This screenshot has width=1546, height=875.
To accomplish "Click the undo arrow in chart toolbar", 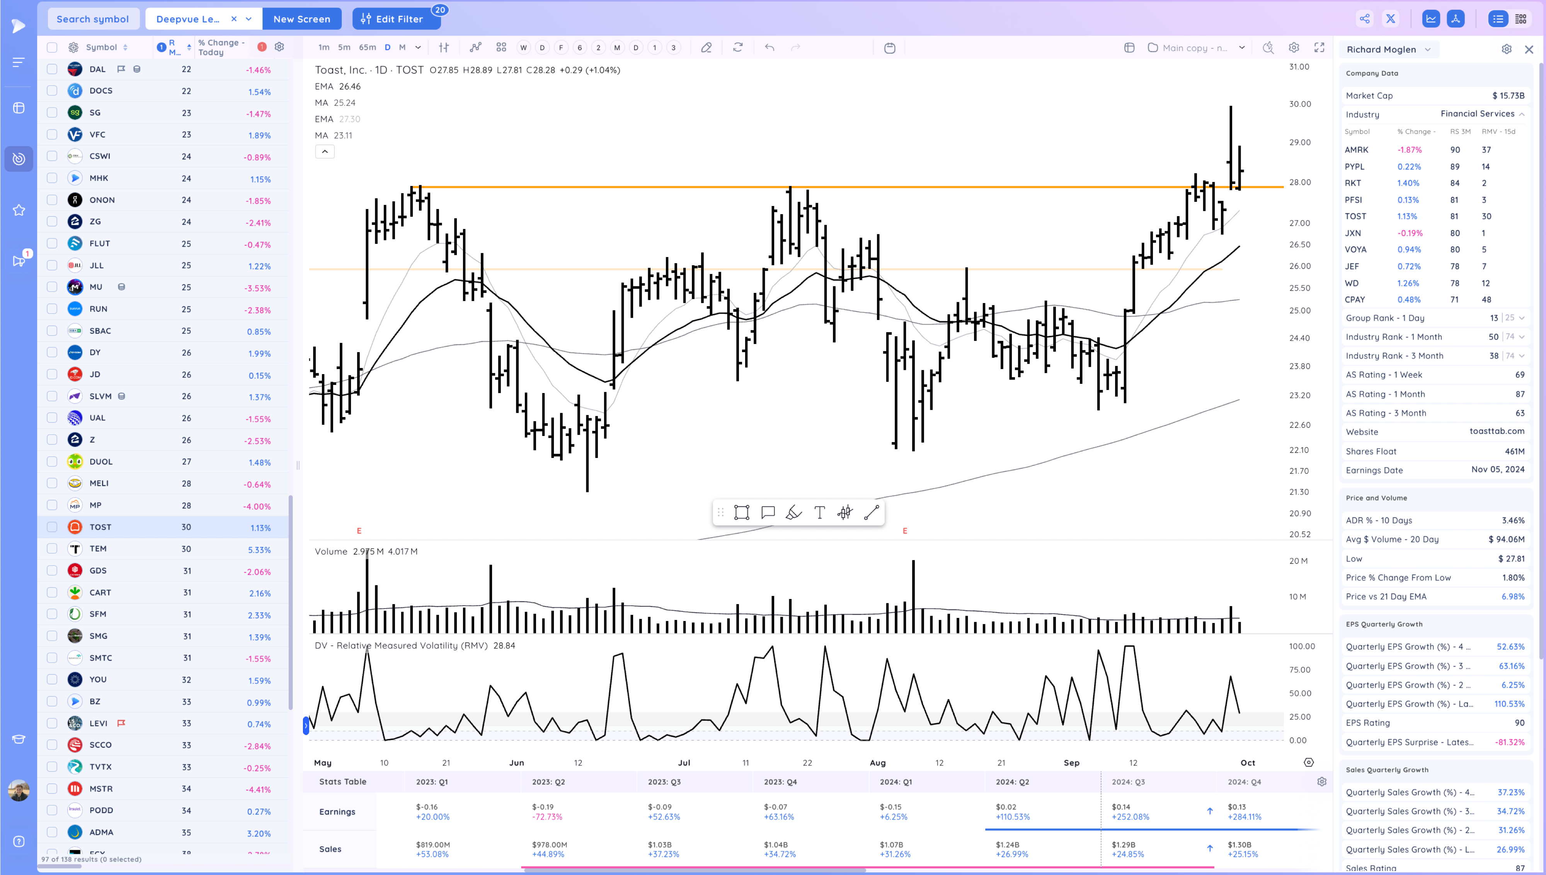I will pos(769,48).
